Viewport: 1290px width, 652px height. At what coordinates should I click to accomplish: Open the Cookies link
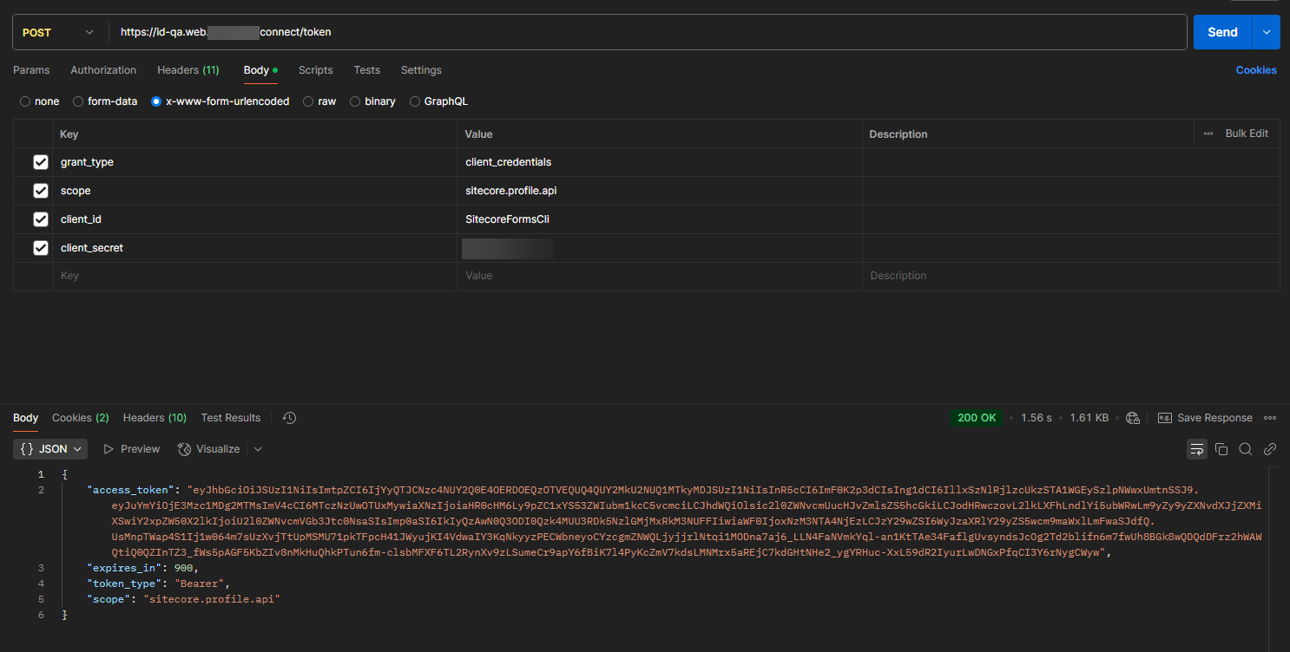[x=1255, y=70]
